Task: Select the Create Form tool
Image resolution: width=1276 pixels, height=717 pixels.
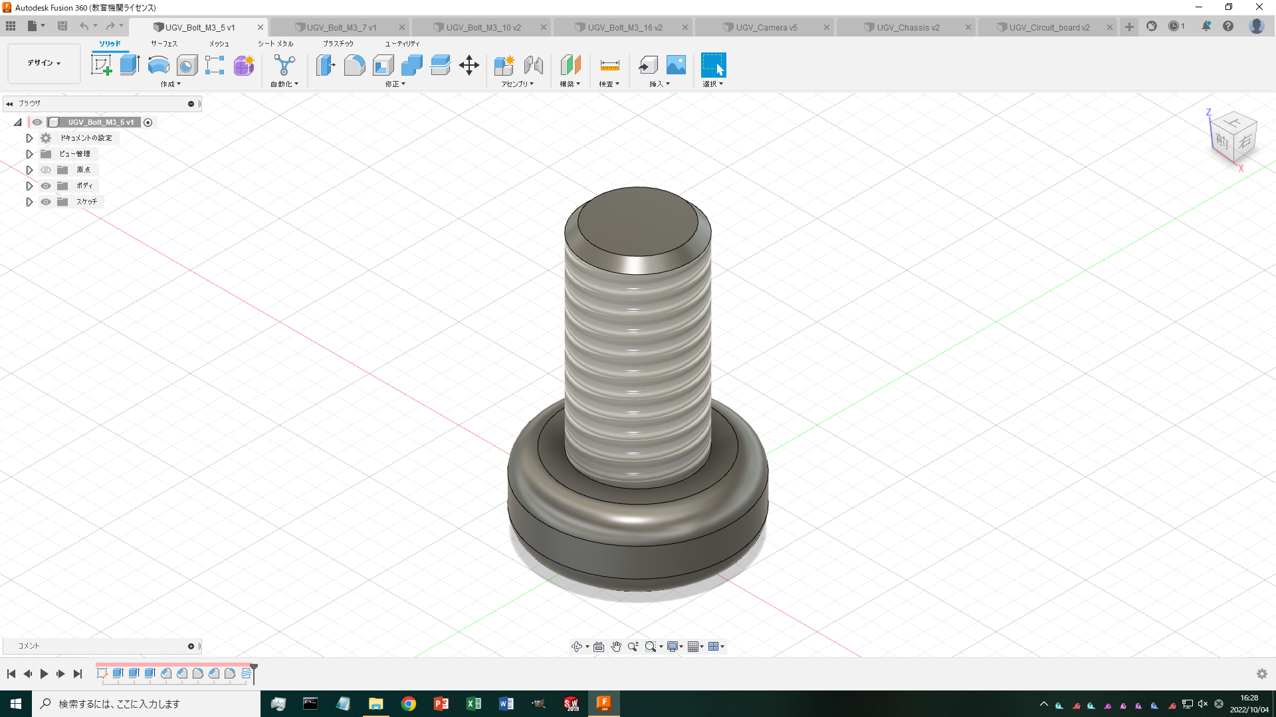Action: [x=244, y=65]
